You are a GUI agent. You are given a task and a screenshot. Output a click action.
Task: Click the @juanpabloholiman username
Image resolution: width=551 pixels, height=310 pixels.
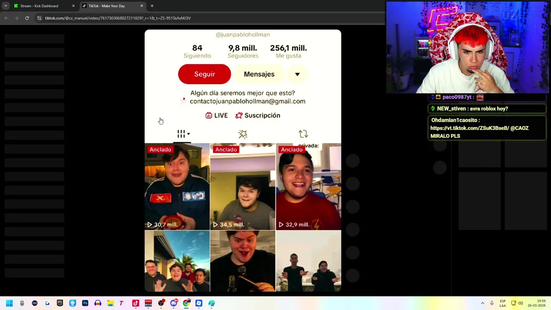[x=243, y=34]
